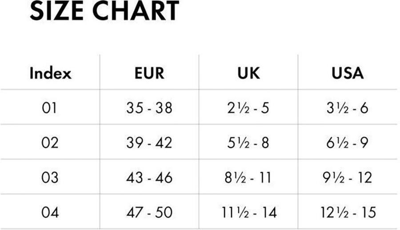Select the EUR column header
Screen dimensions: 400x230
pos(149,73)
